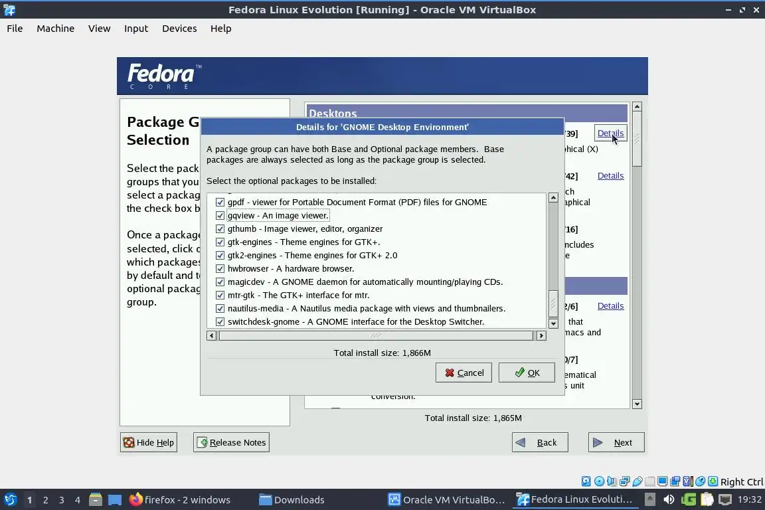Click the optical disk status icon
The height and width of the screenshot is (510, 765).
point(599,481)
